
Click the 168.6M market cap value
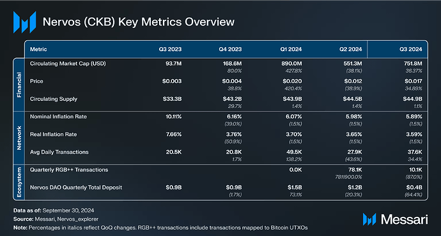[x=232, y=64]
